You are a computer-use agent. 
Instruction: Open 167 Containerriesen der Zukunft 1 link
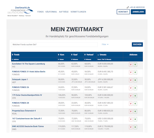[27, 119]
